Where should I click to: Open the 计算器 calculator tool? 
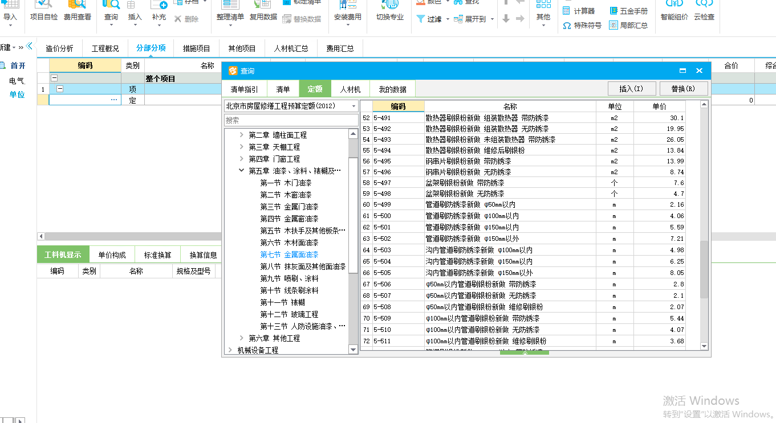578,11
